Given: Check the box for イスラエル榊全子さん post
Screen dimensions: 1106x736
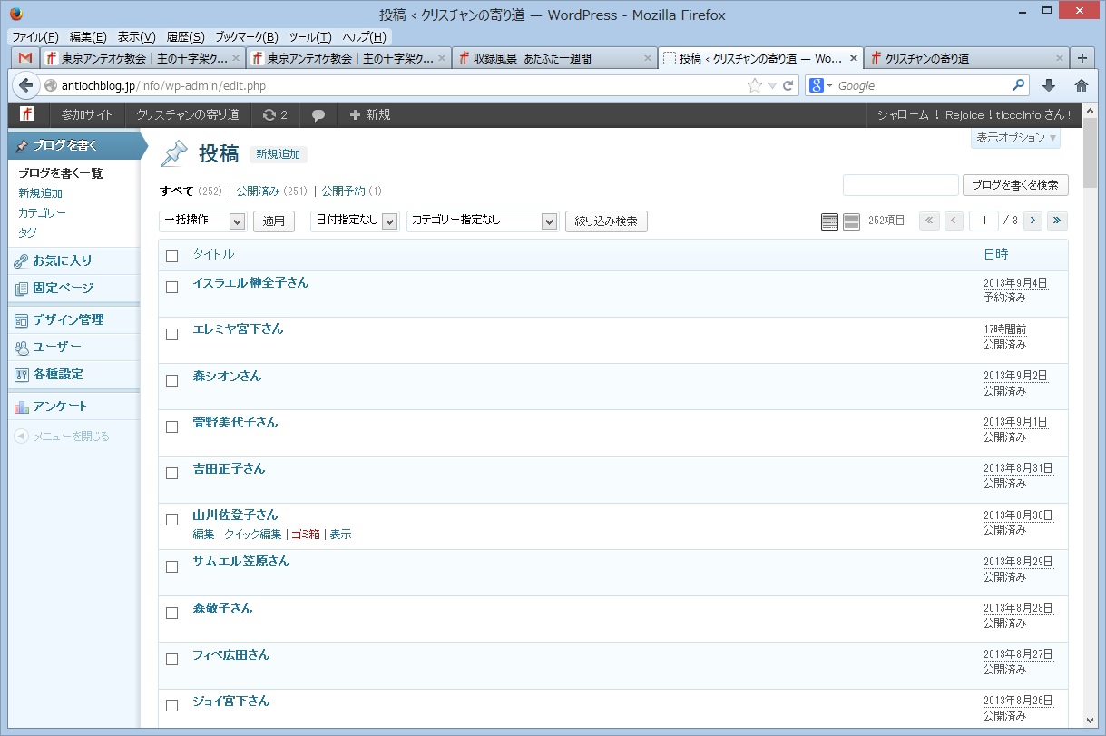Looking at the screenshot, I should click(x=172, y=287).
